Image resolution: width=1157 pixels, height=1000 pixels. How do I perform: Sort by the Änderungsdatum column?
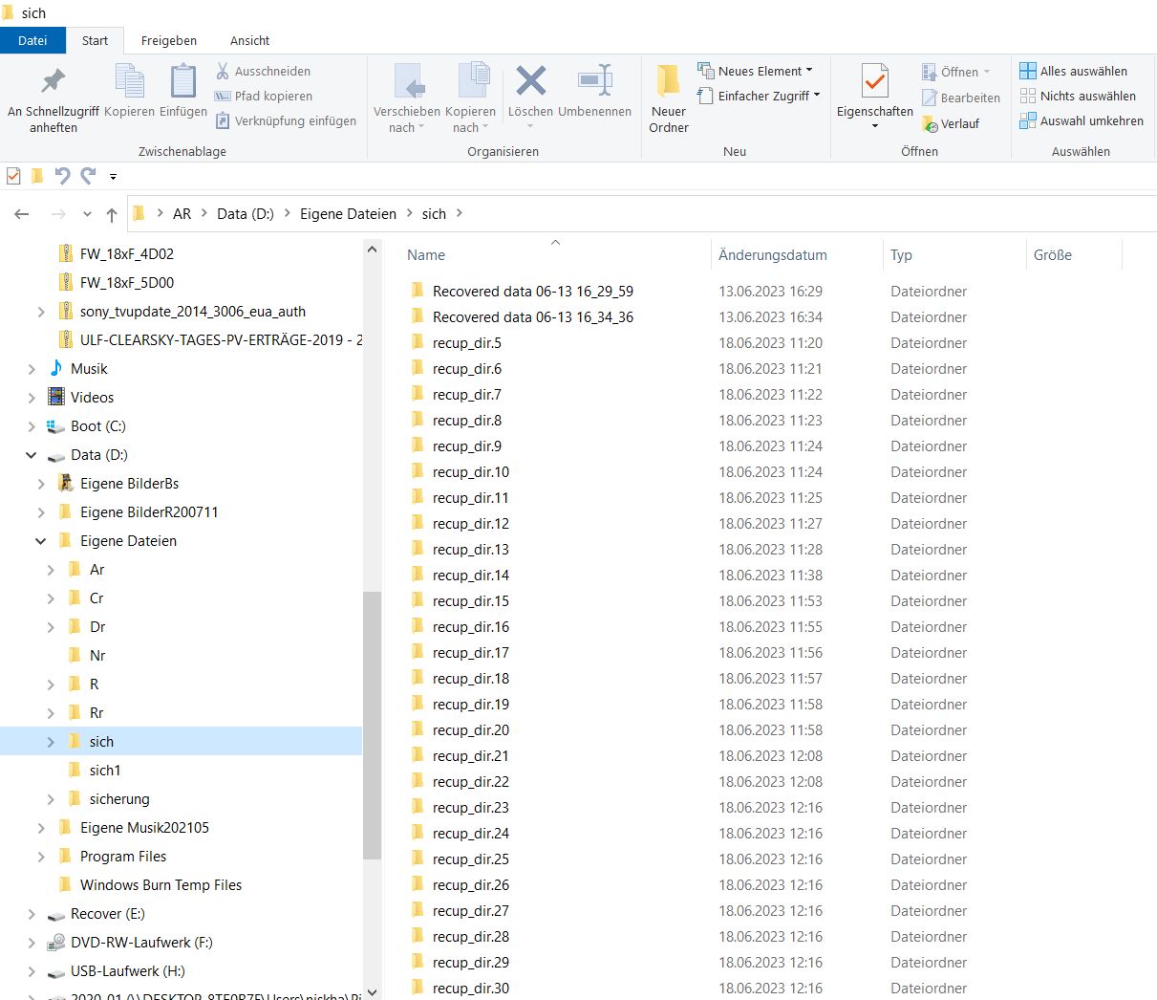tap(773, 255)
